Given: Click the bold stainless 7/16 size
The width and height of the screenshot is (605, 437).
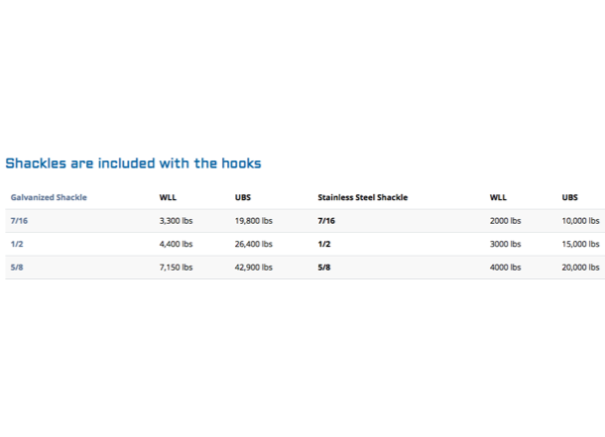Looking at the screenshot, I should [326, 221].
